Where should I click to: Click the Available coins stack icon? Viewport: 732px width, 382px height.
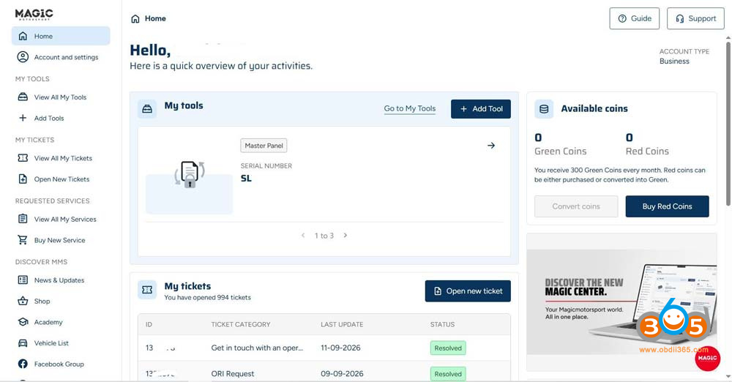coord(544,109)
